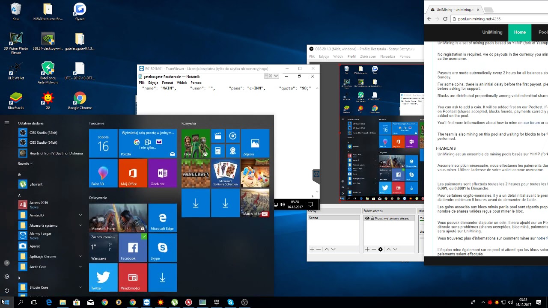Select the Scena item in OBS scenes
The height and width of the screenshot is (308, 548).
coord(334,218)
